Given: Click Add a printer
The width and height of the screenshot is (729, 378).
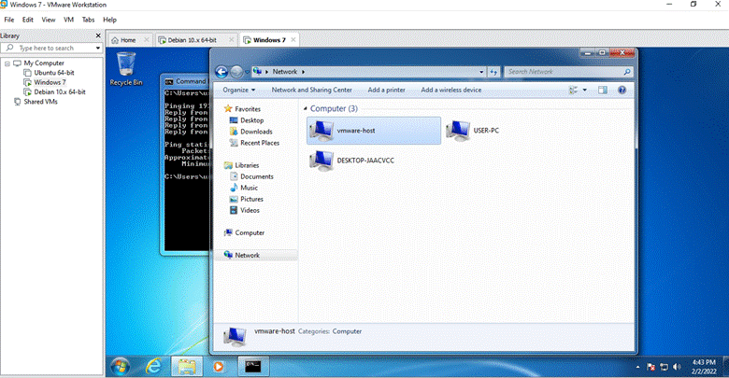Looking at the screenshot, I should click(386, 91).
